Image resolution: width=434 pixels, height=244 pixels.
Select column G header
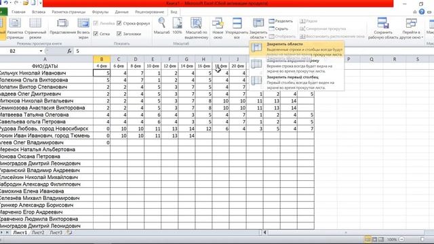186,59
